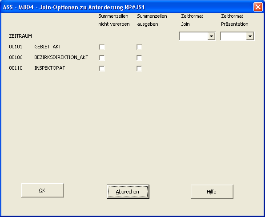Confirm the dialog with OK
The image size is (265, 217).
point(43,190)
